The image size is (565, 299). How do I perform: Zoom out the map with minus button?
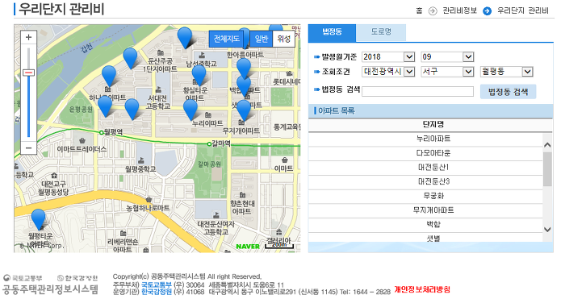click(x=29, y=147)
